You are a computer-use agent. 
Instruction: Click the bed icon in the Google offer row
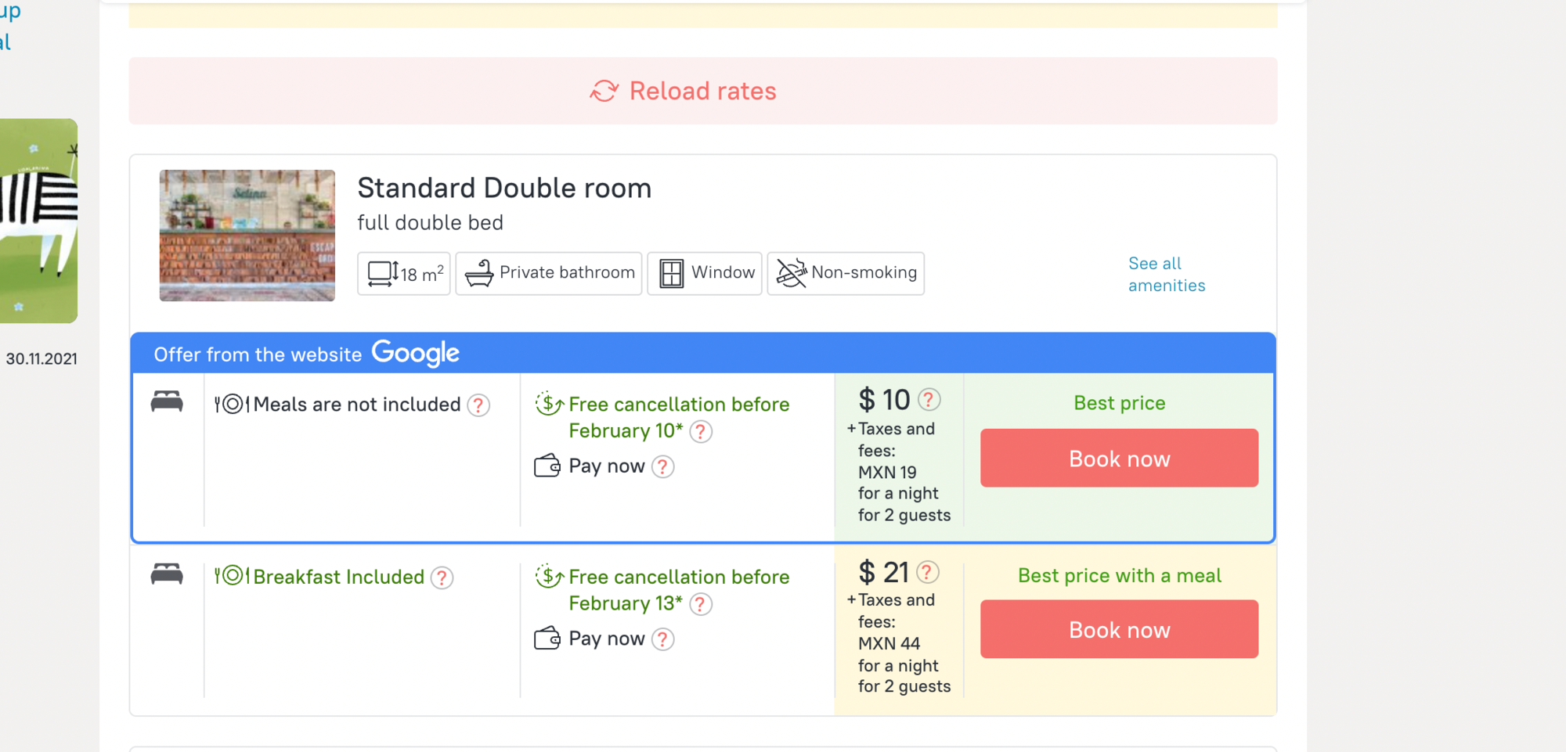pyautogui.click(x=167, y=402)
